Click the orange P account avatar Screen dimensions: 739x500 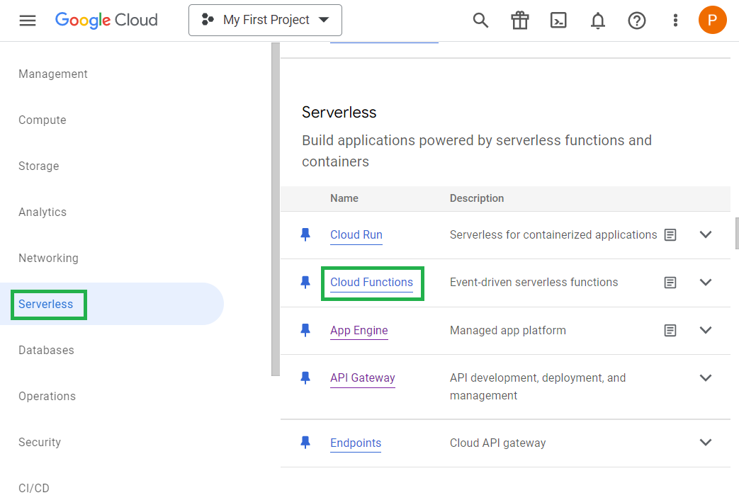point(712,21)
